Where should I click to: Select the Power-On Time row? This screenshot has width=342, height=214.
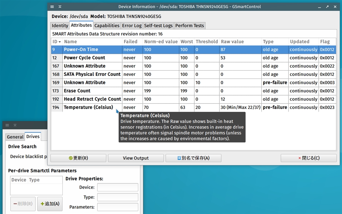(193, 50)
